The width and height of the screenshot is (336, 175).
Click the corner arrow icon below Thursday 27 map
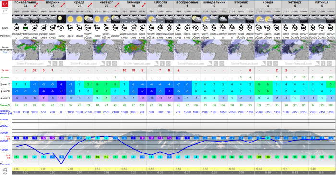click(103, 64)
